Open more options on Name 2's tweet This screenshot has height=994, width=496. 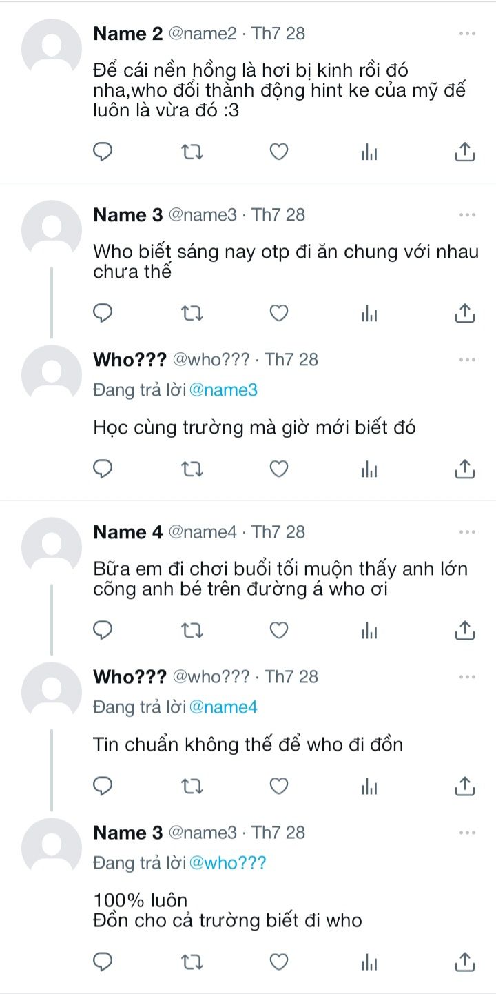(x=467, y=34)
